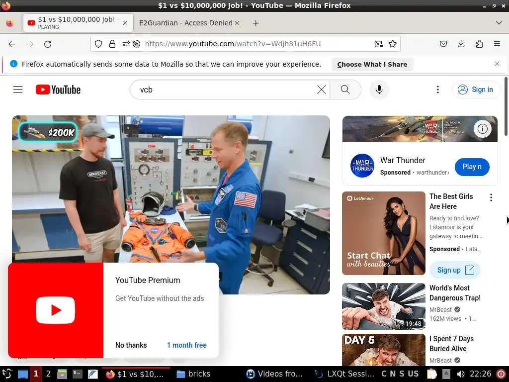Go back one page in Firefox
The height and width of the screenshot is (382, 509).
[x=12, y=44]
